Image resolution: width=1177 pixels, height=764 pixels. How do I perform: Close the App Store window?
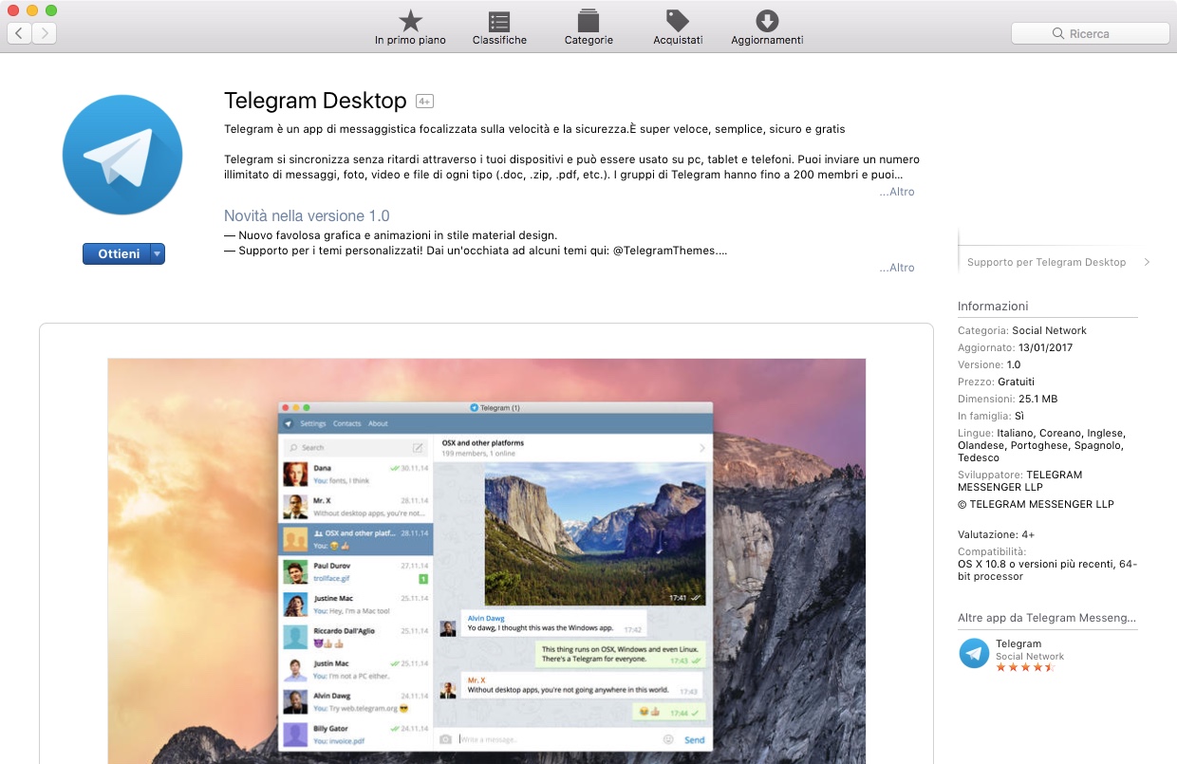[13, 9]
